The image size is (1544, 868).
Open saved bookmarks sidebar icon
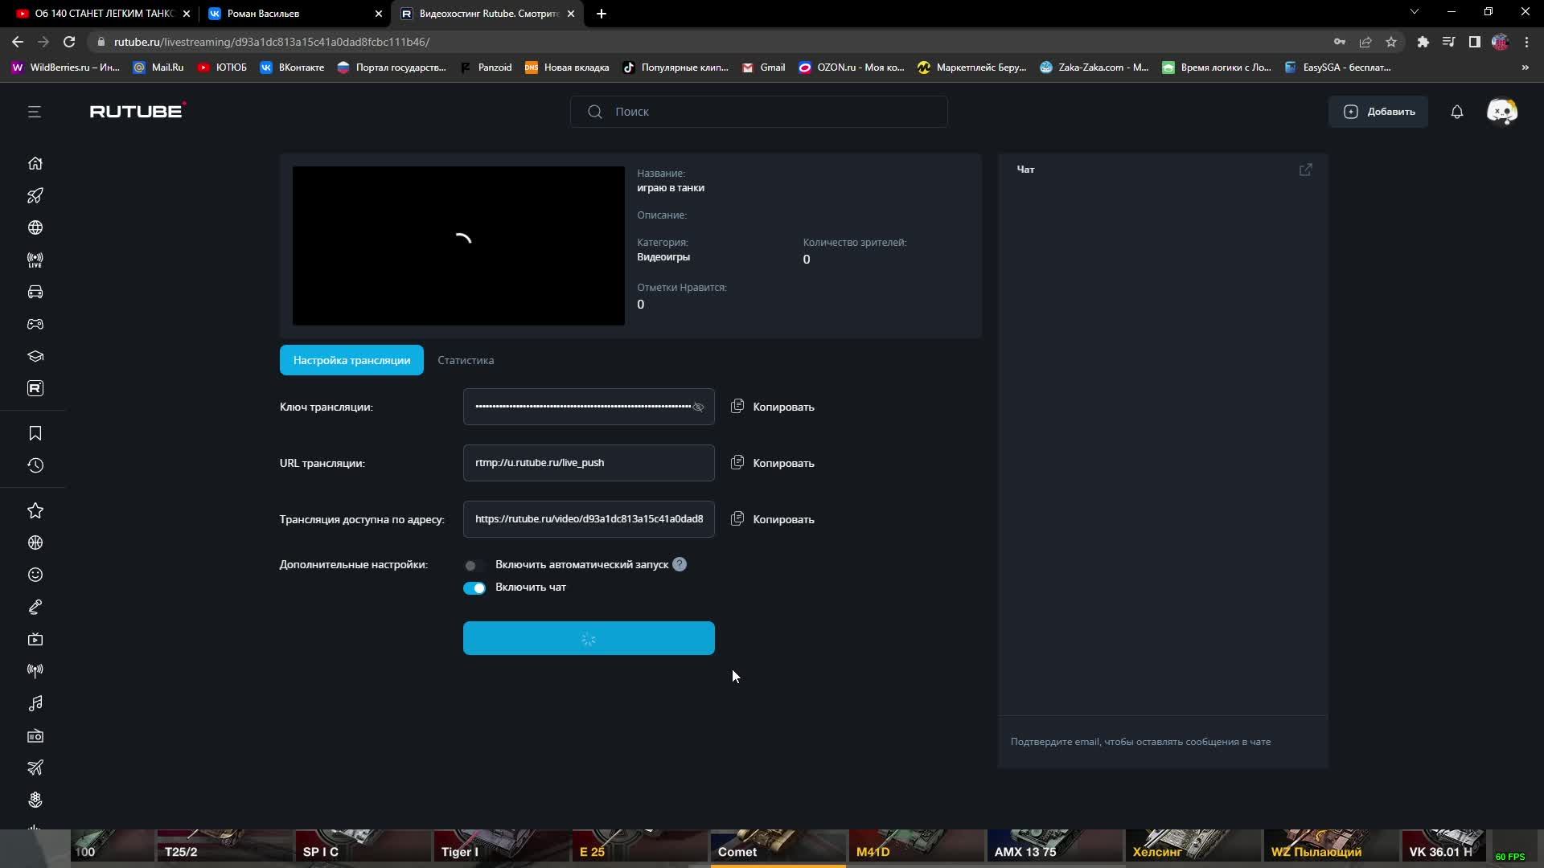pos(35,433)
